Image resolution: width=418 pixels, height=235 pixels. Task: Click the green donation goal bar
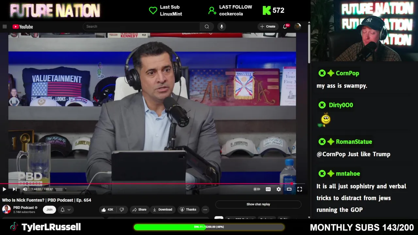click(x=209, y=227)
